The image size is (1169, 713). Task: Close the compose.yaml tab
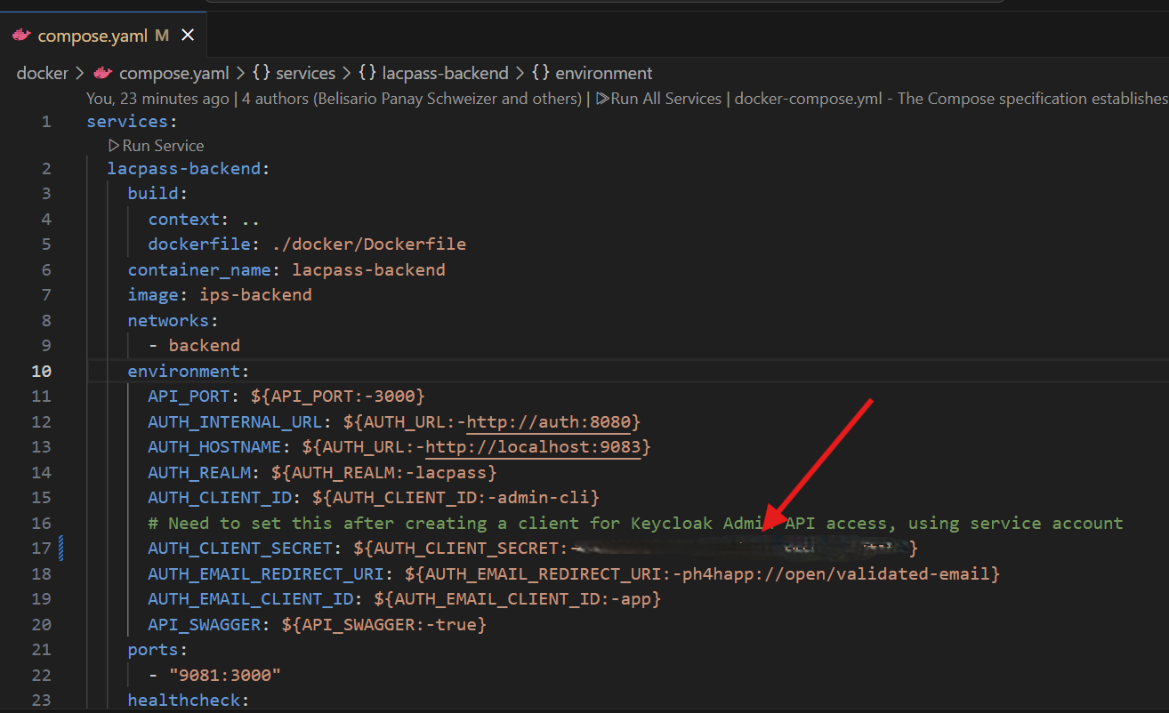188,36
